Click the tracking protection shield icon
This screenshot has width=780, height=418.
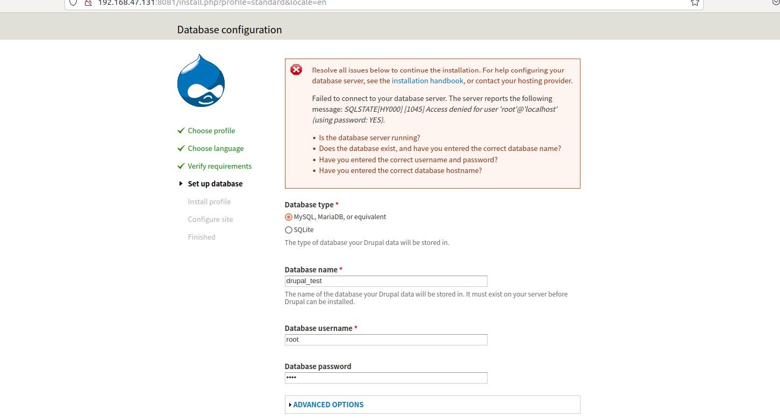74,2
